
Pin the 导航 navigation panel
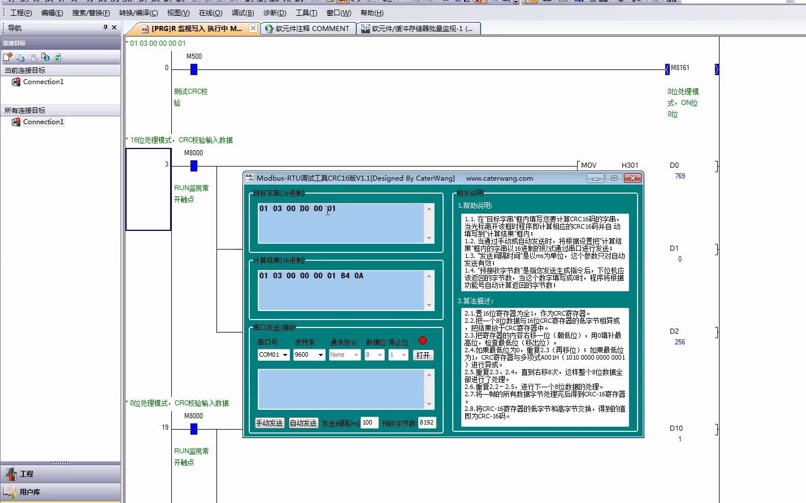[105, 27]
